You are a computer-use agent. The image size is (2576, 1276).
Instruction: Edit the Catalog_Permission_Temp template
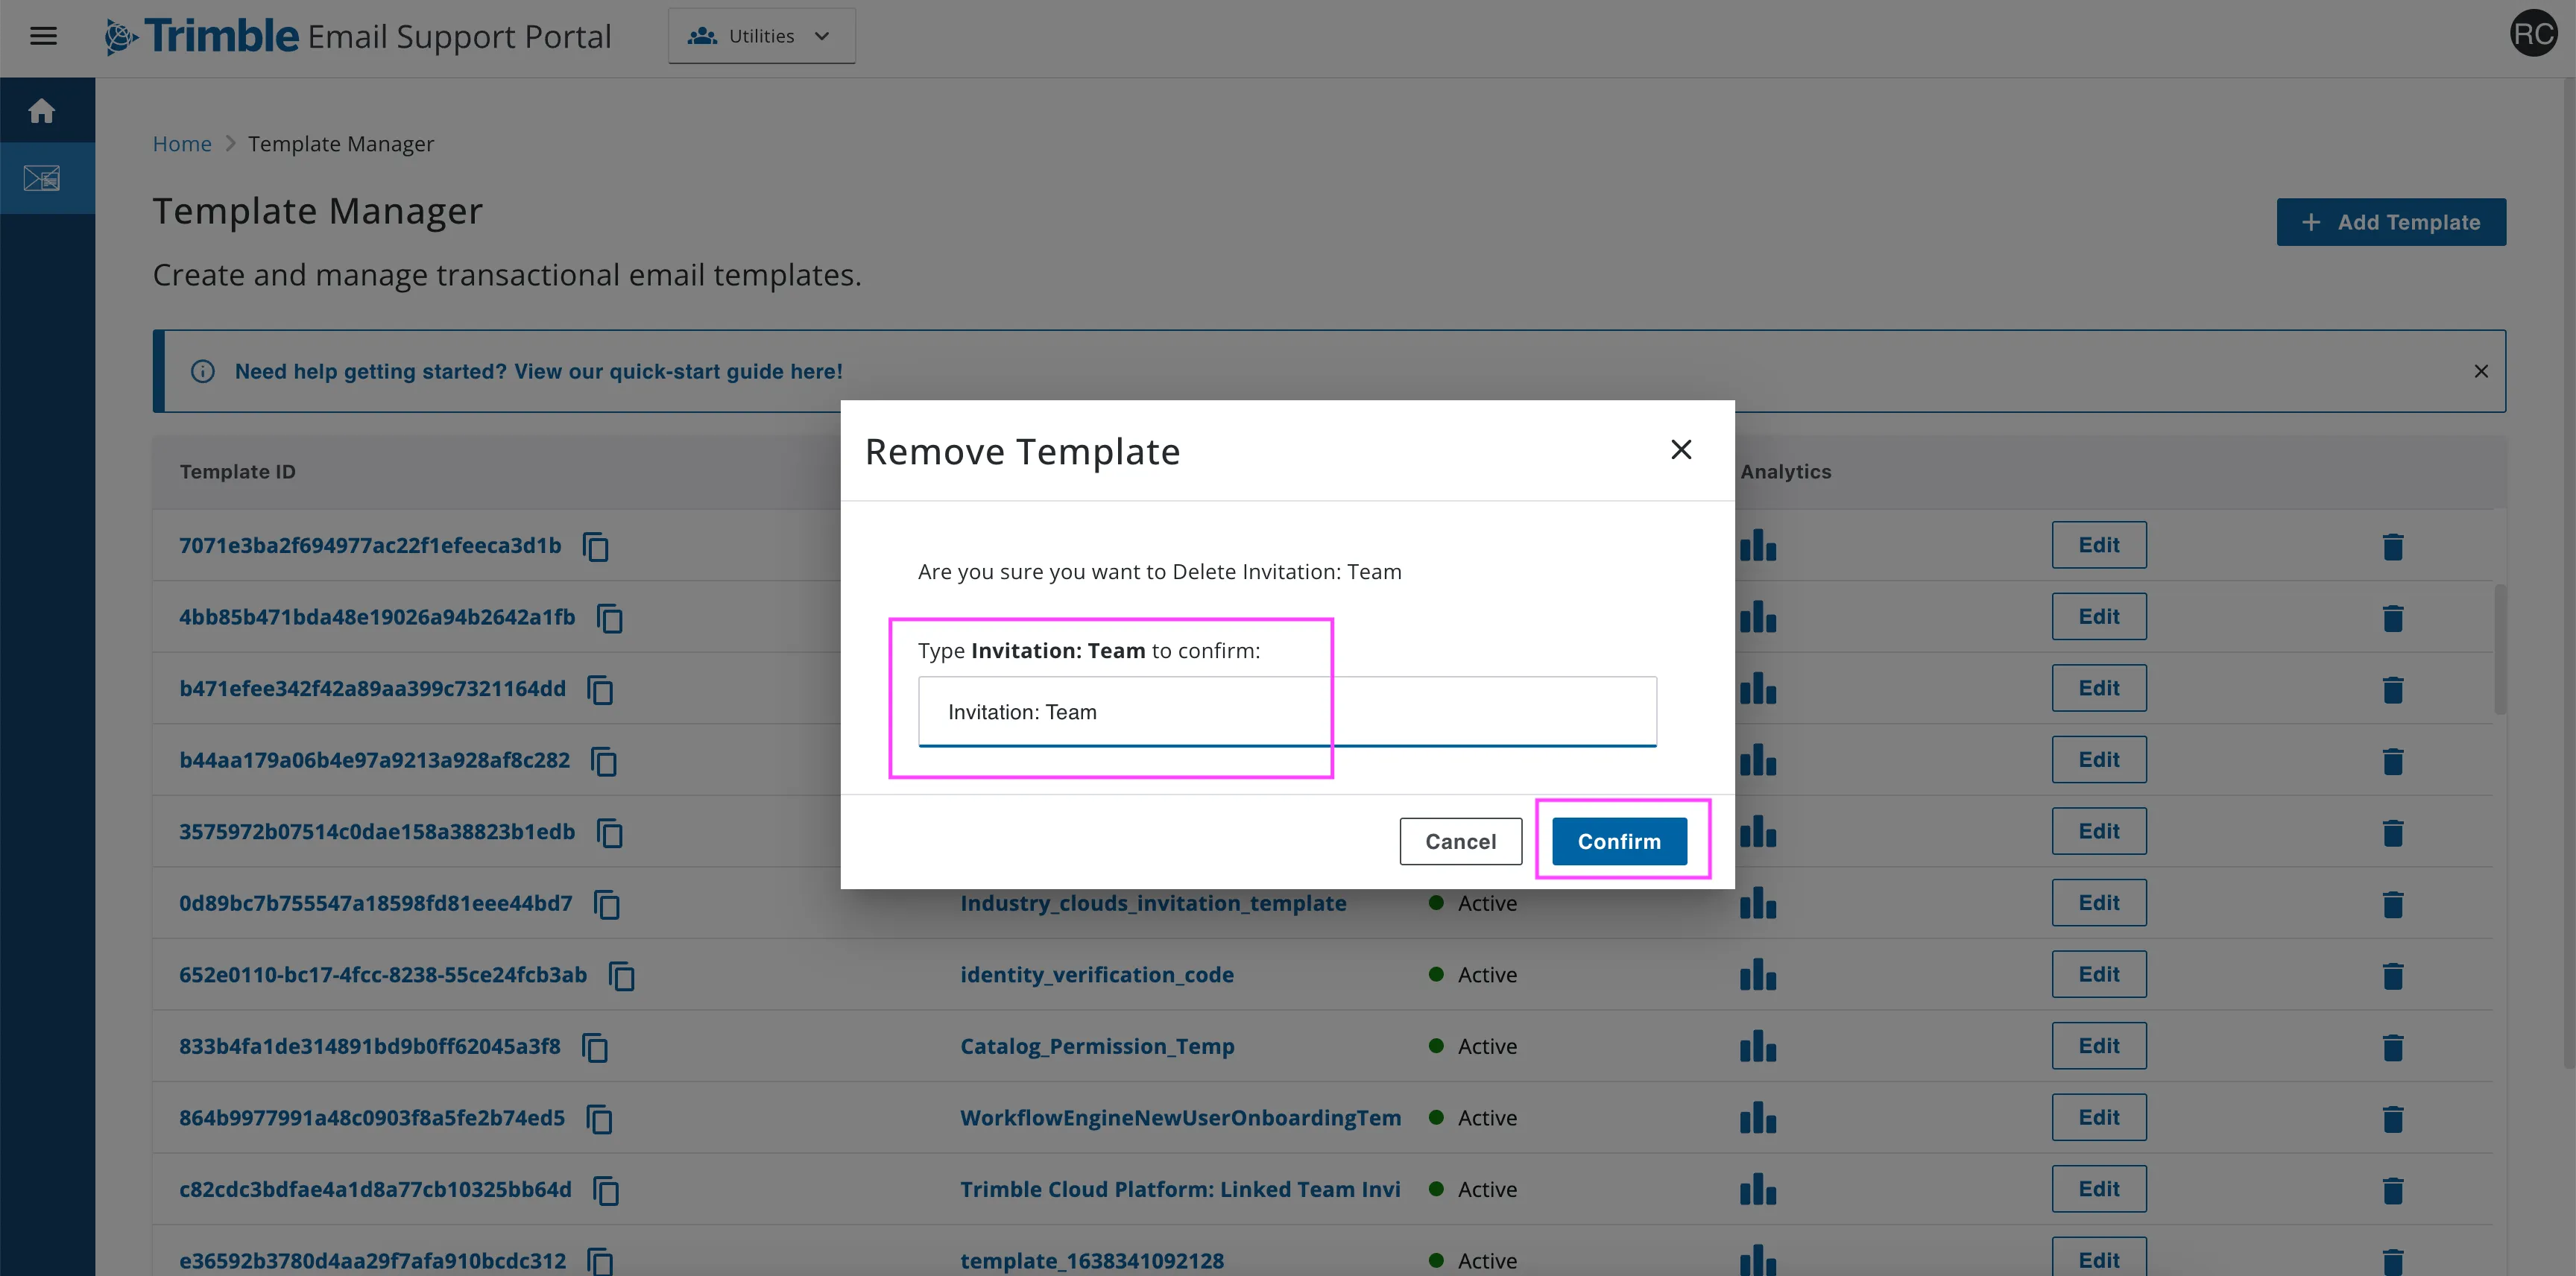coord(2099,1046)
